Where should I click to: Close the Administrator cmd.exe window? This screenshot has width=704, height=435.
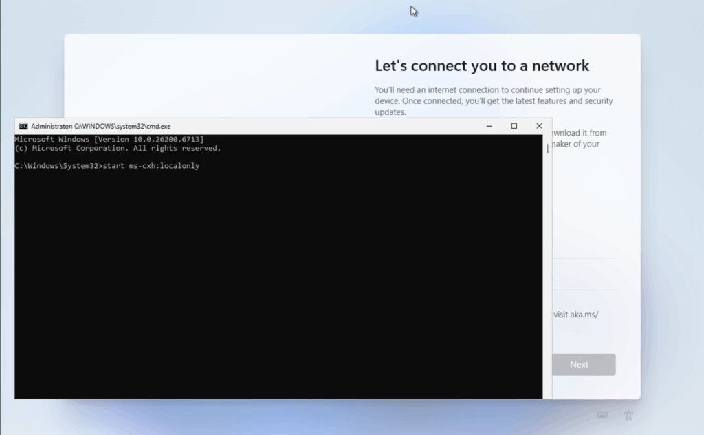tap(539, 126)
